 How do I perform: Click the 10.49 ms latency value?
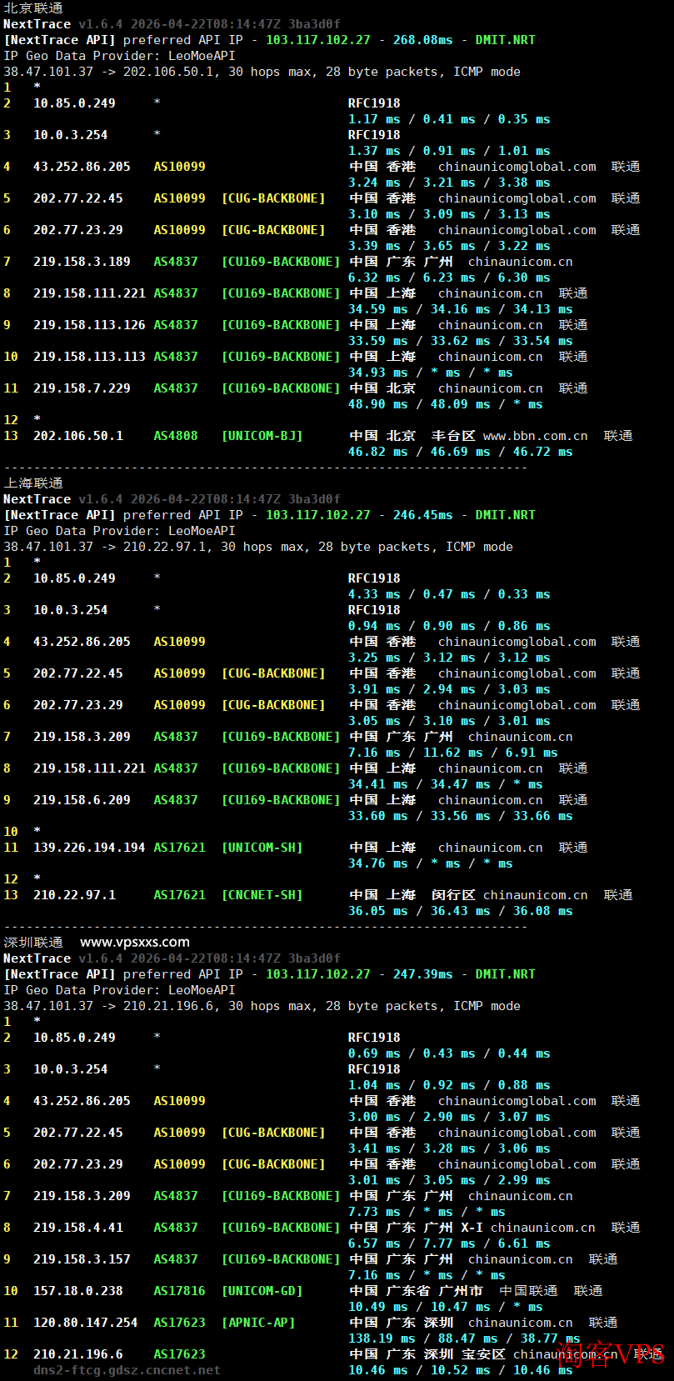coord(378,1307)
